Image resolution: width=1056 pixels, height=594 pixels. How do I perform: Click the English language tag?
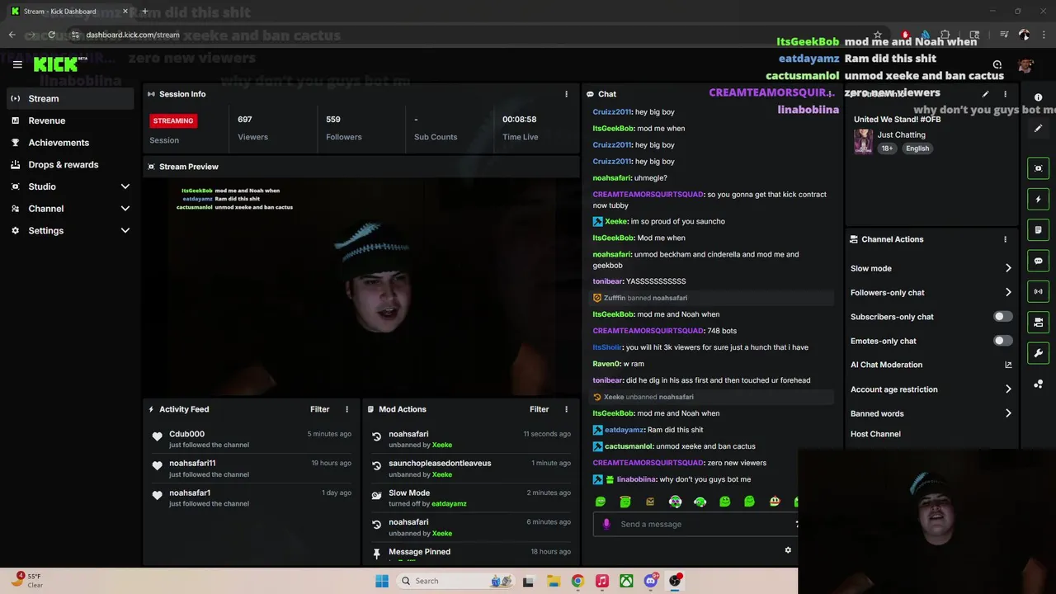pyautogui.click(x=917, y=148)
